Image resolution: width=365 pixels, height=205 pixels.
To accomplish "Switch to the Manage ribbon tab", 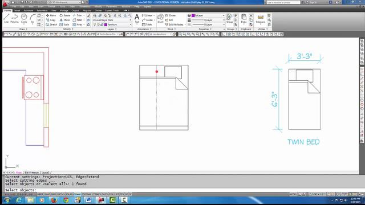I will (x=64, y=10).
